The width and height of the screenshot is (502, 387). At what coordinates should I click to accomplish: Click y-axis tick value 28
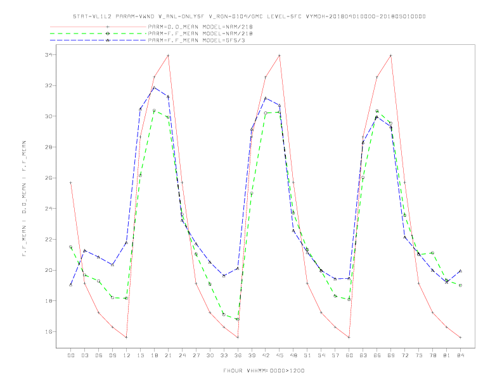pos(48,147)
